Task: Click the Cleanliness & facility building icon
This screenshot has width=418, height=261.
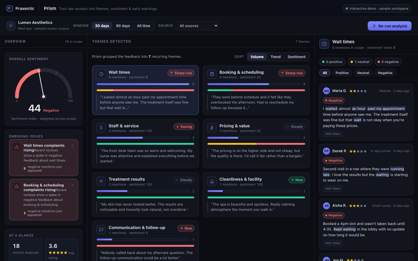Action: coord(212,181)
